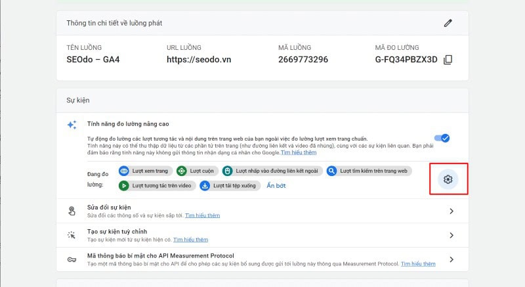The width and height of the screenshot is (525, 287).
Task: Open Tìm hiểu thêm link for enhanced measurement
Action: click(299, 152)
